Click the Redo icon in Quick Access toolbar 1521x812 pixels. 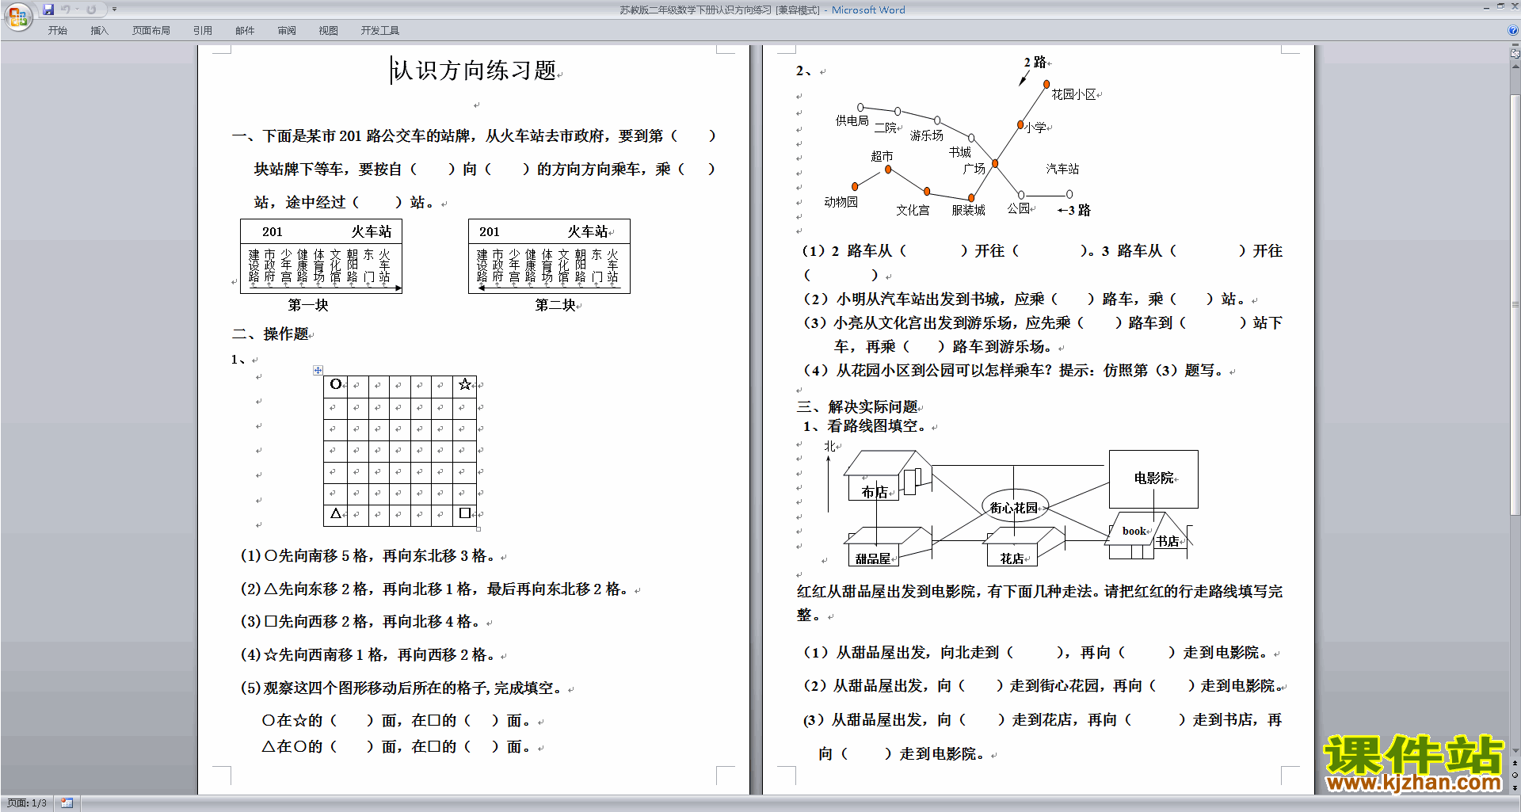pyautogui.click(x=91, y=10)
